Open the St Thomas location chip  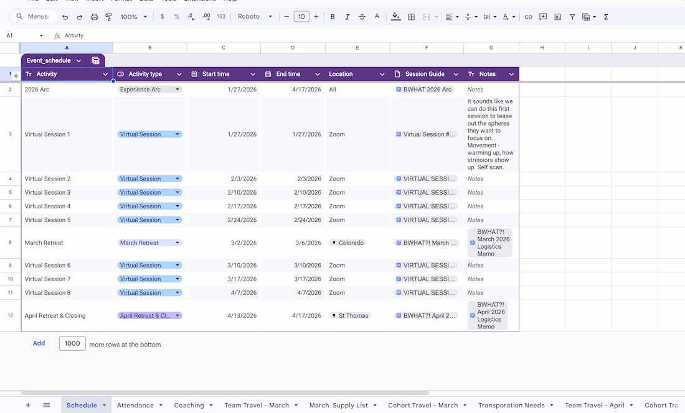(x=350, y=316)
